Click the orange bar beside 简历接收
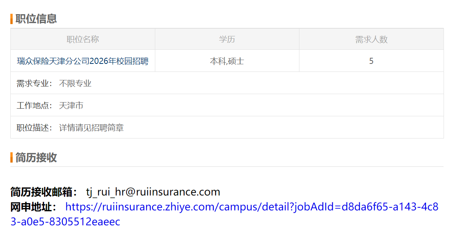This screenshot has width=452, height=241. tap(12, 157)
